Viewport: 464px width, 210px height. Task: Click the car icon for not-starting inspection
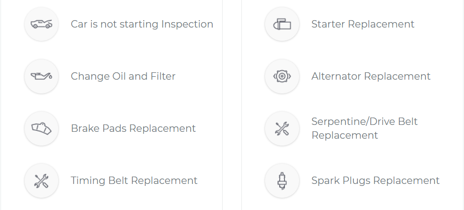coord(41,24)
